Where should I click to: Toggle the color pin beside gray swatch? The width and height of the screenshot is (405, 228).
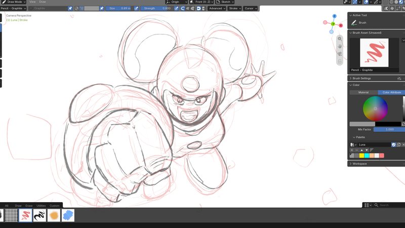coord(102,8)
